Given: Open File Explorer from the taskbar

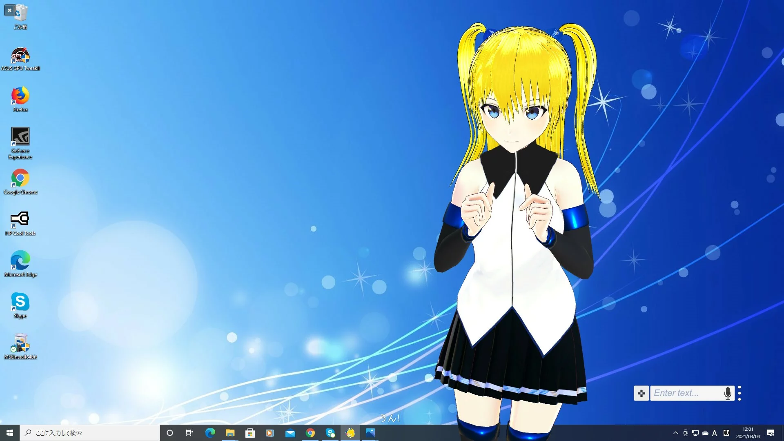Looking at the screenshot, I should point(230,433).
